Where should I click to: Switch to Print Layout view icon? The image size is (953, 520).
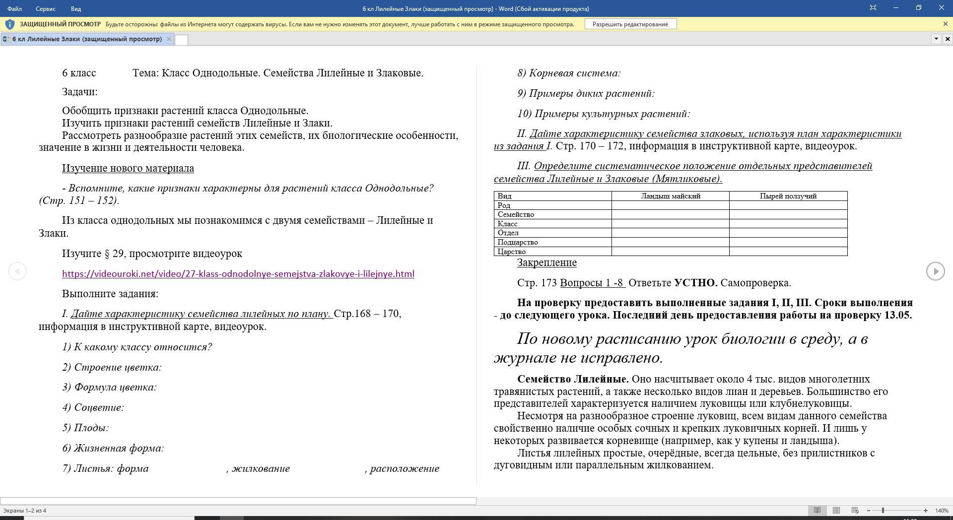coord(836,510)
